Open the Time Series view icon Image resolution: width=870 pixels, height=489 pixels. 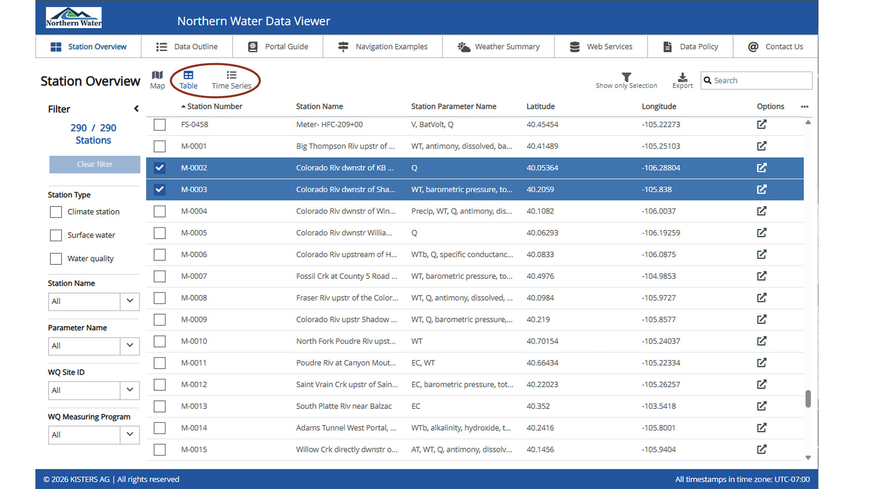click(232, 75)
